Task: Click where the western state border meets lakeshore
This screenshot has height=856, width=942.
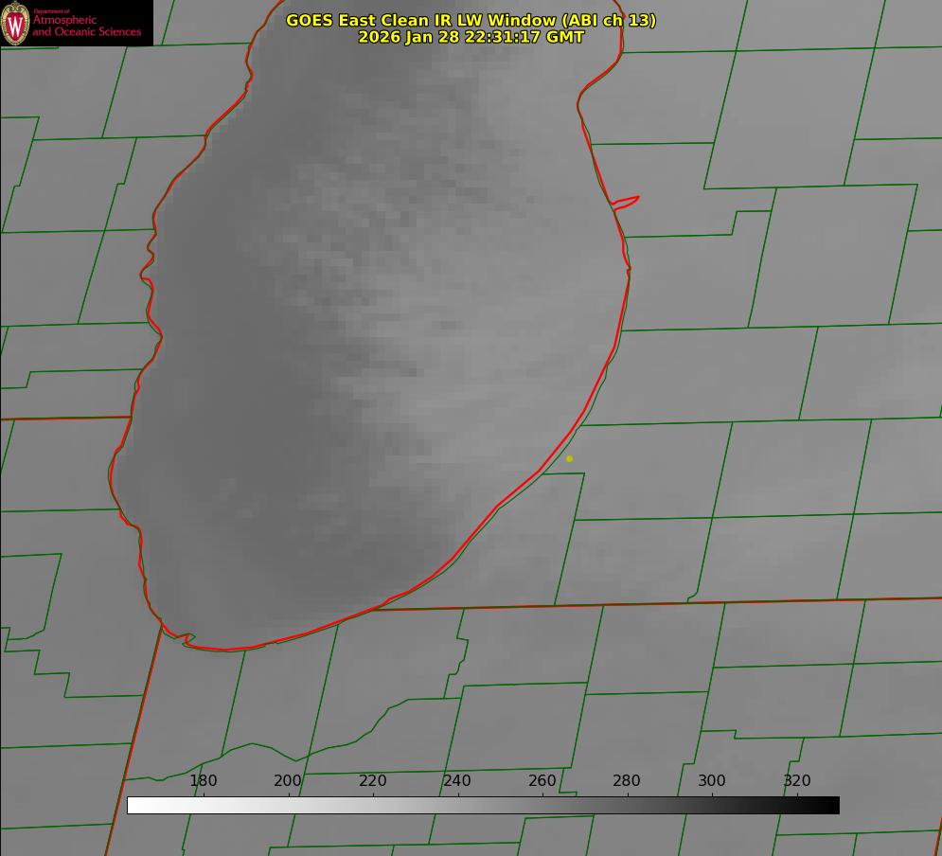Action: (x=130, y=417)
